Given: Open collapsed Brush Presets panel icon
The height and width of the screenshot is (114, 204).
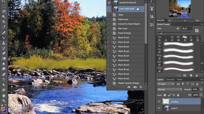Looking at the screenshot, I should [152, 9].
